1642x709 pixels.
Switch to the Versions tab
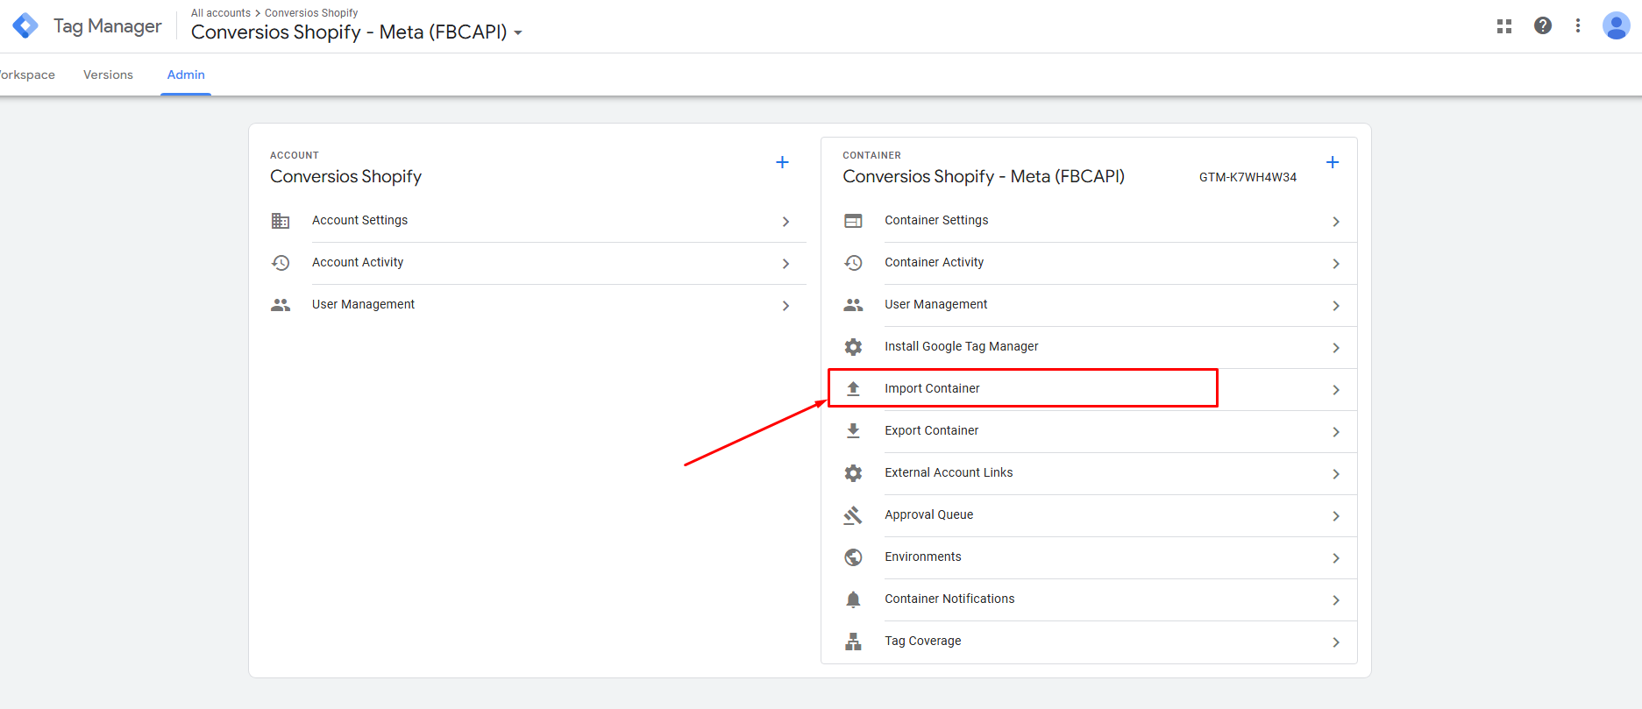[x=108, y=74]
